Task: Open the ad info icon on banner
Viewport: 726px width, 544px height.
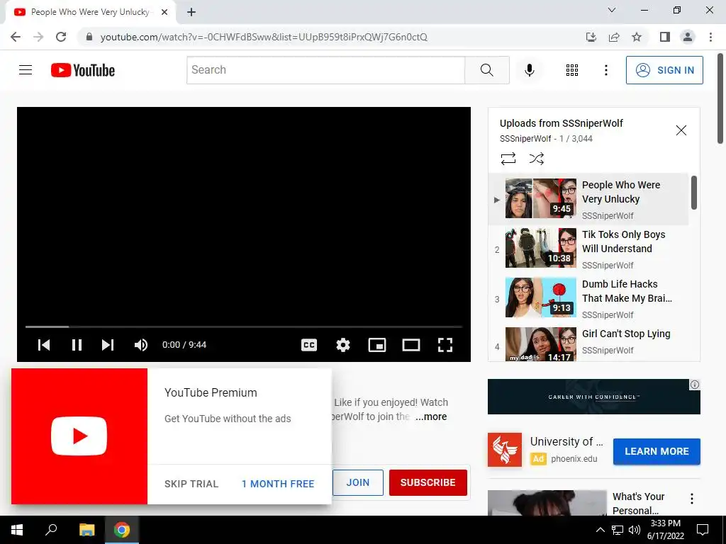Action: pyautogui.click(x=695, y=385)
